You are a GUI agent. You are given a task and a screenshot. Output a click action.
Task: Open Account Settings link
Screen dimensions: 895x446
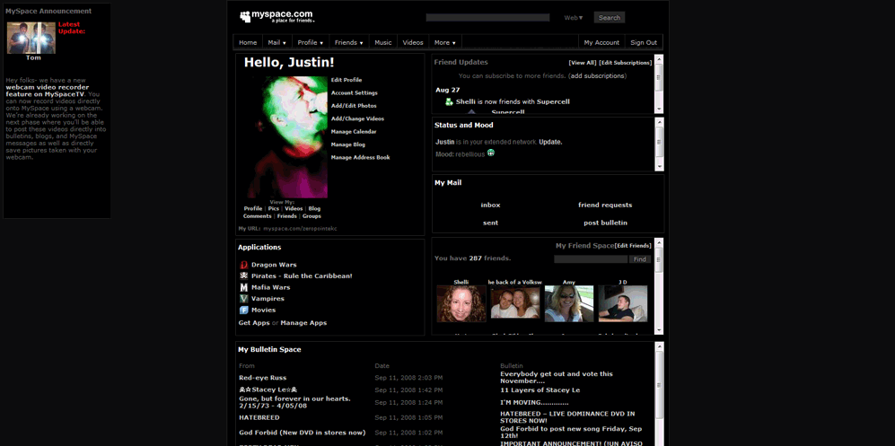click(x=354, y=93)
